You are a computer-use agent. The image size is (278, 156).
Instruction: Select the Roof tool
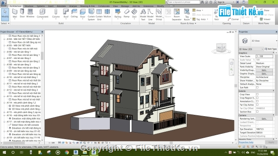pos(66,14)
